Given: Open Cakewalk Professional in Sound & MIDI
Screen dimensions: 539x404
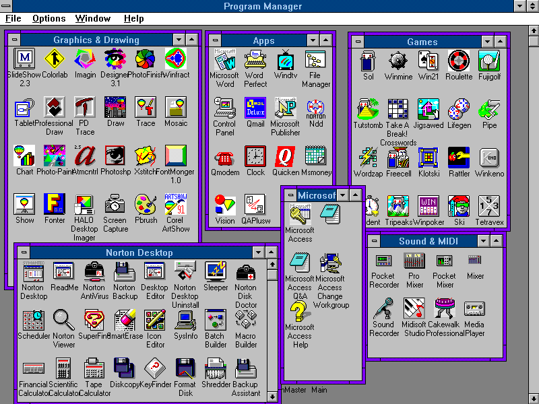Looking at the screenshot, I should (445, 308).
